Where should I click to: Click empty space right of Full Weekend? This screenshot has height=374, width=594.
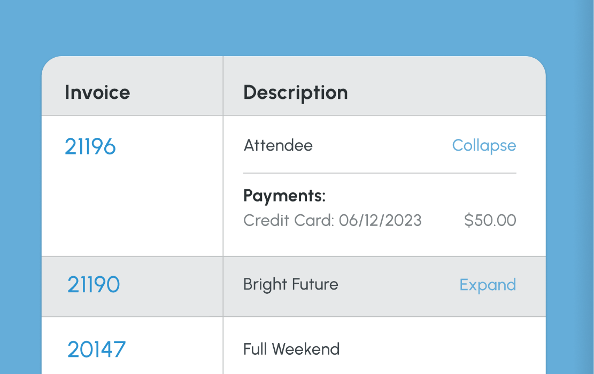tap(444, 349)
